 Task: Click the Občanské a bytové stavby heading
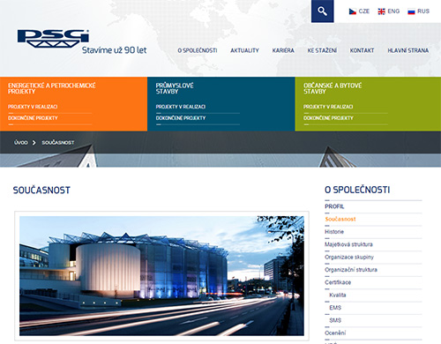333,88
